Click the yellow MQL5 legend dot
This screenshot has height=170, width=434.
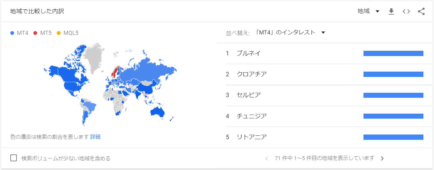[58, 33]
